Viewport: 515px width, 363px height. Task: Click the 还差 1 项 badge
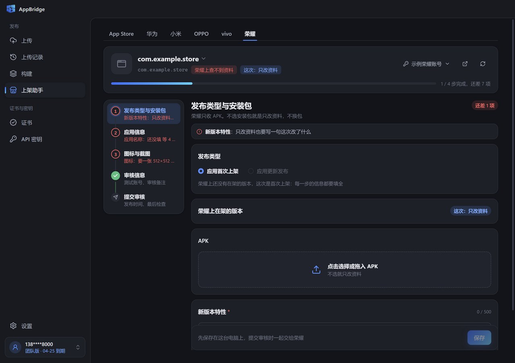[485, 106]
